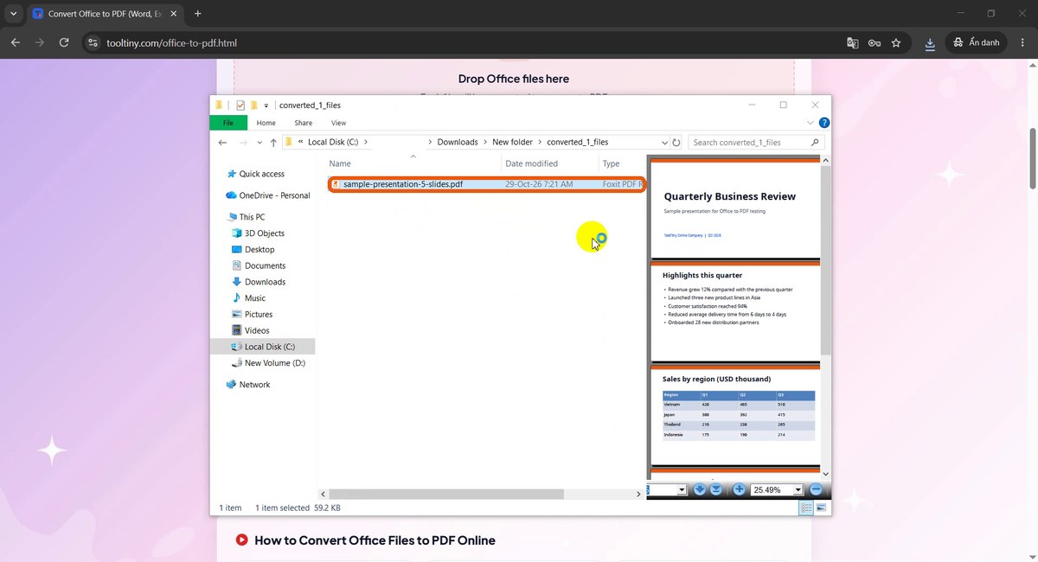Click the PDF preview zoom in button
The image size is (1038, 562).
[739, 489]
